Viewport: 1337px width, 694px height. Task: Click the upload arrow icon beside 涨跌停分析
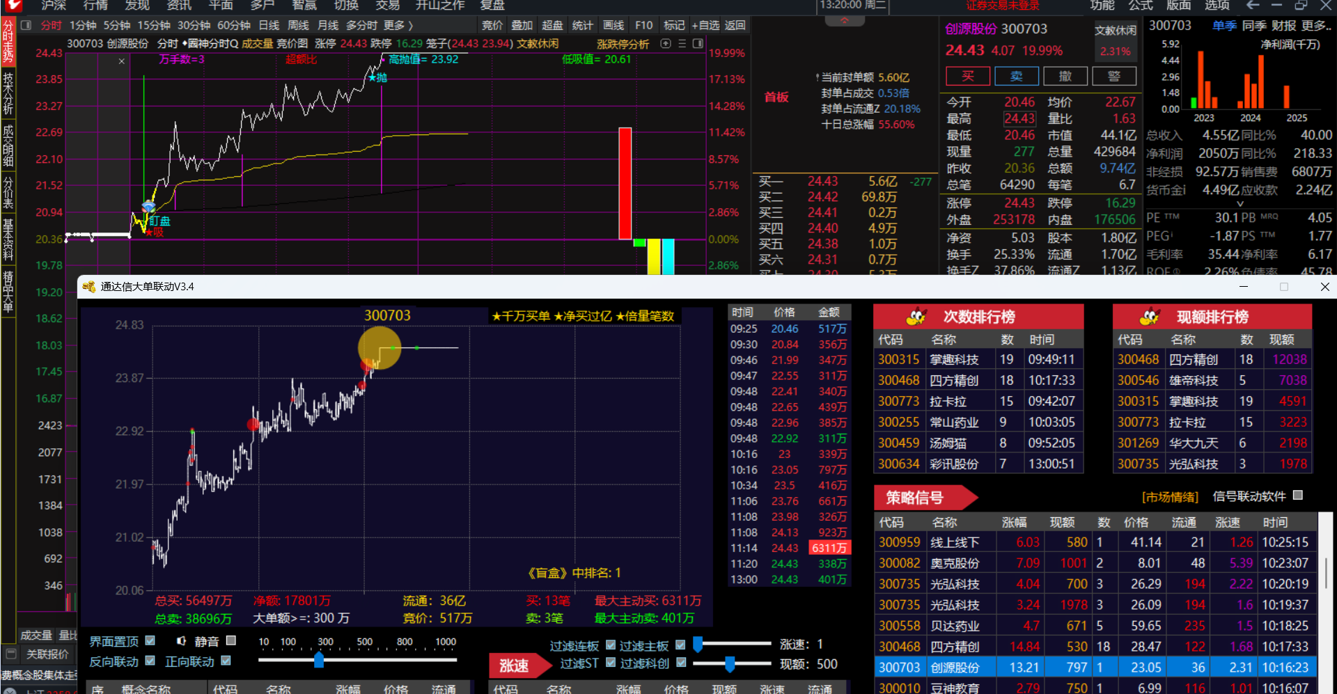point(666,43)
